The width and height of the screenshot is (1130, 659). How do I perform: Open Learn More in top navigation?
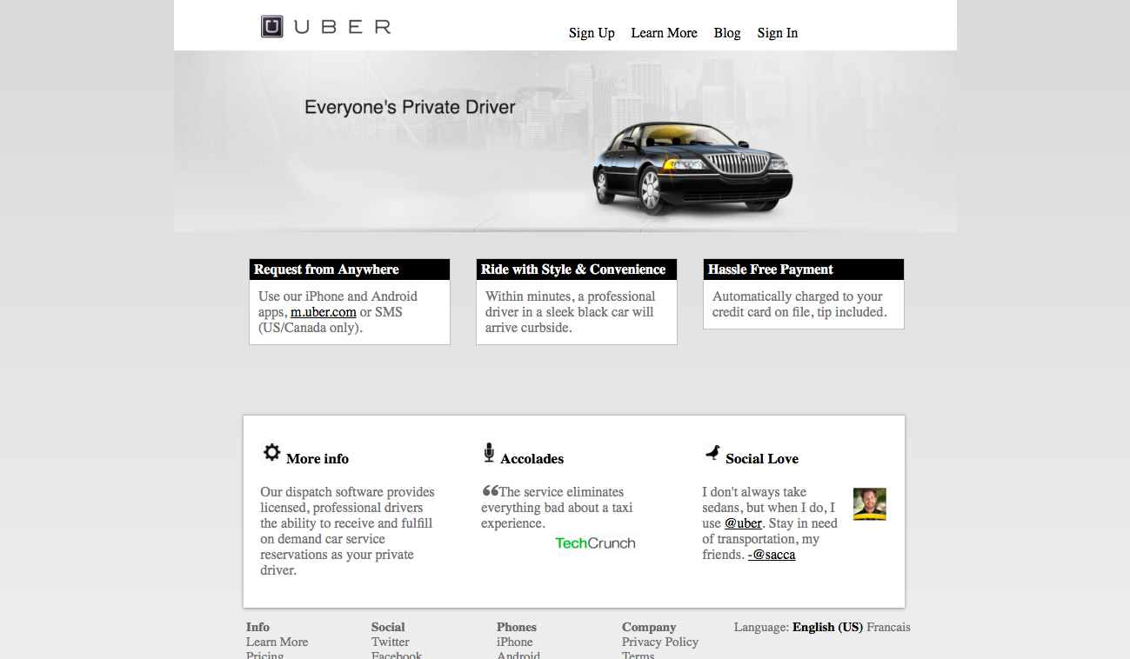coord(664,33)
